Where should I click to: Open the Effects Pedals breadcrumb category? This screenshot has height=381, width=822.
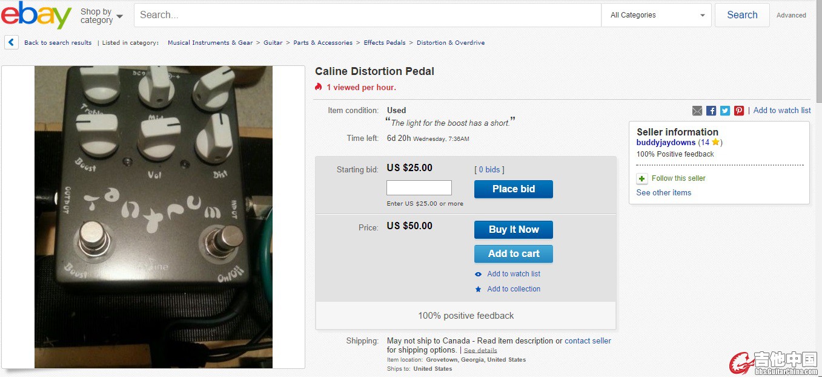(385, 43)
